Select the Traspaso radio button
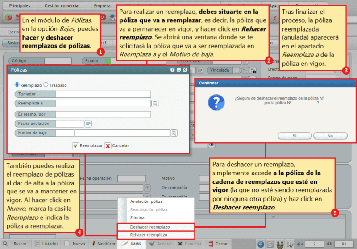 click(x=46, y=84)
